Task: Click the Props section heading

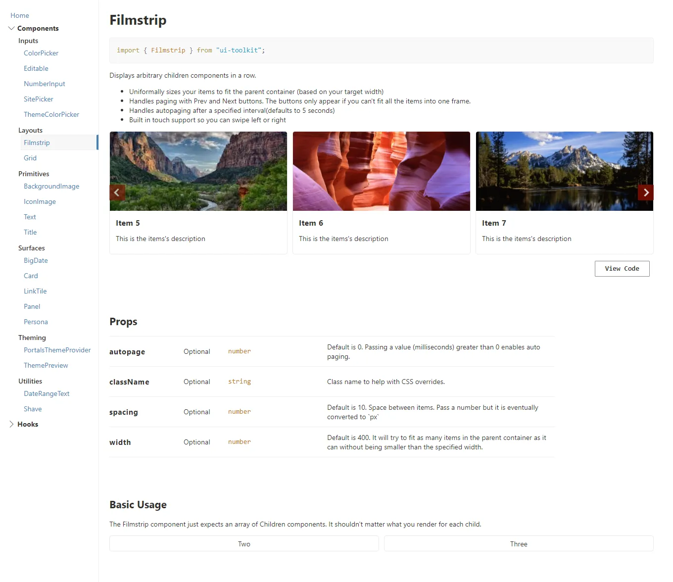Action: pos(123,322)
